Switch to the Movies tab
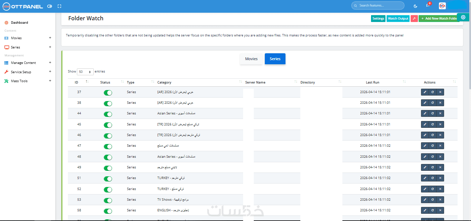The image size is (471, 221). pos(251,59)
